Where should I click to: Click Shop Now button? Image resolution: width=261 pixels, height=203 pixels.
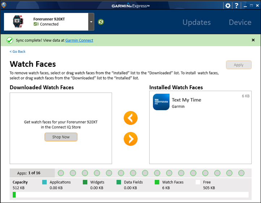point(61,137)
